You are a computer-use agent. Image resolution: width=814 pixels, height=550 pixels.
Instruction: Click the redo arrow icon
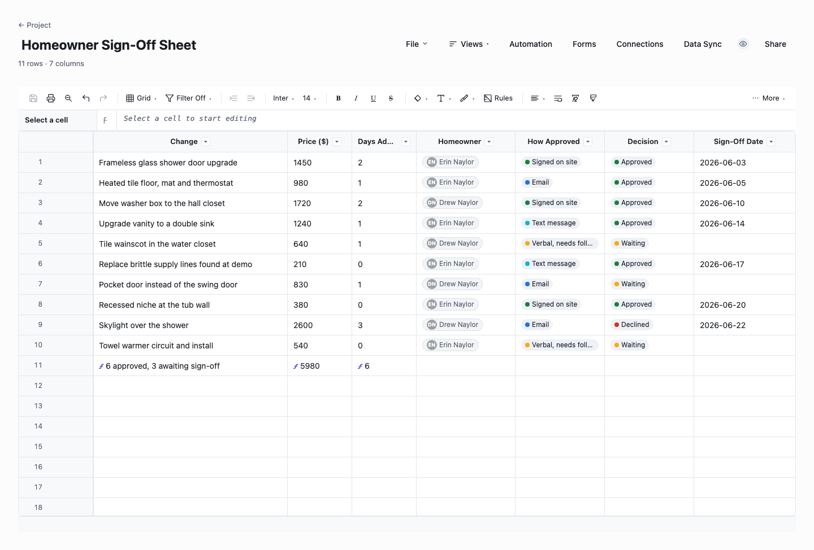103,98
